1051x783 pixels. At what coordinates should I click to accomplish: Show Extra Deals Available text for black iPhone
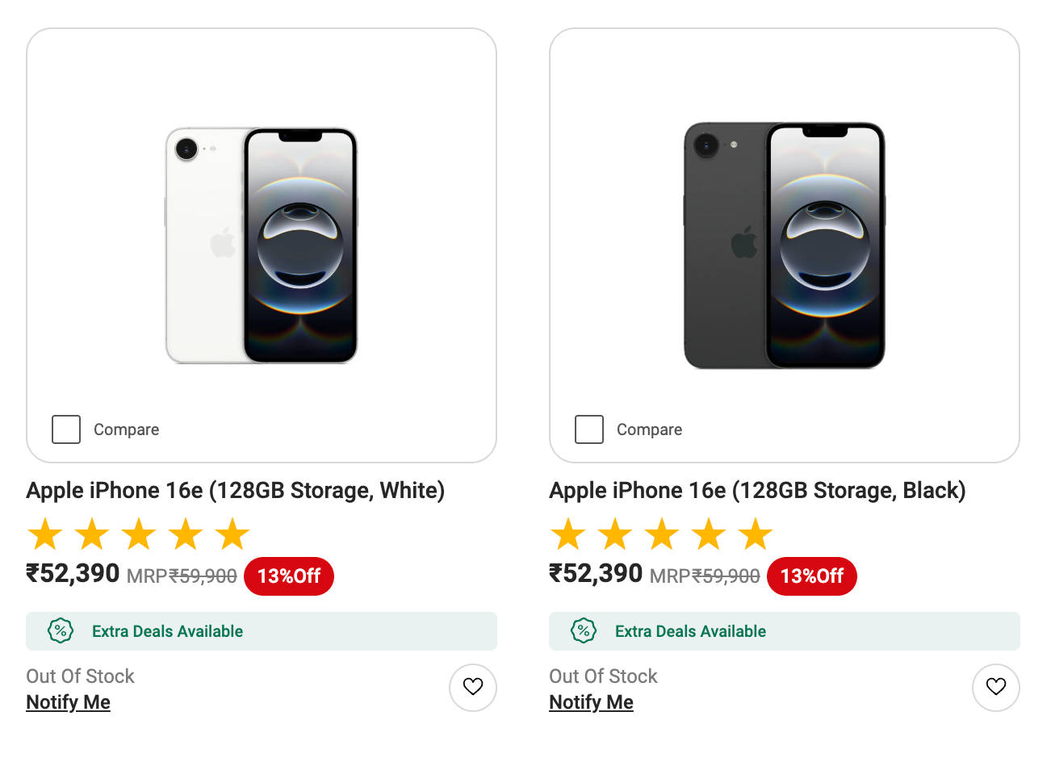[690, 631]
